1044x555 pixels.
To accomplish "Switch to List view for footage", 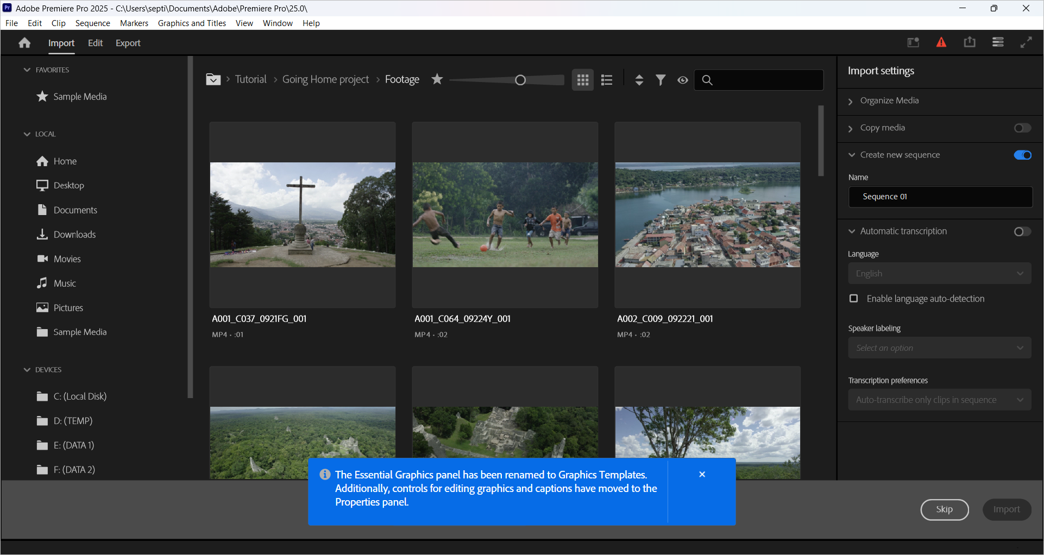I will coord(607,80).
